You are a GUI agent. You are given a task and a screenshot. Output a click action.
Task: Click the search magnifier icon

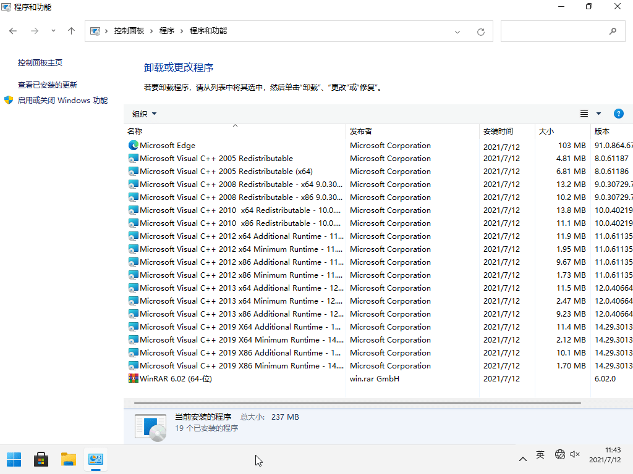tap(613, 31)
